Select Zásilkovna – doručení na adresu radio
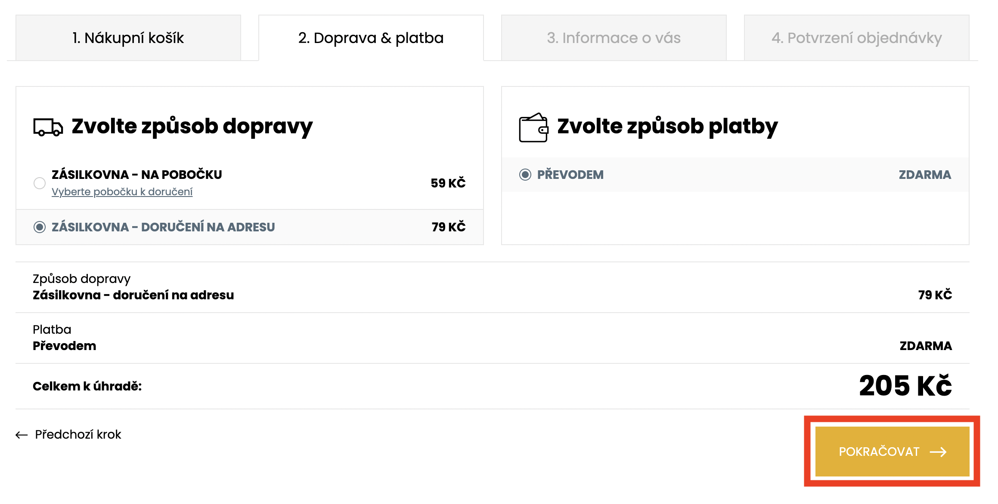The height and width of the screenshot is (504, 998). [x=40, y=227]
